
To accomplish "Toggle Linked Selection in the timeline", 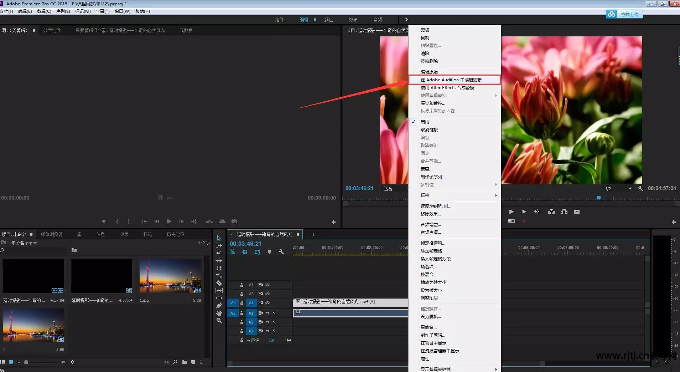I will click(257, 252).
